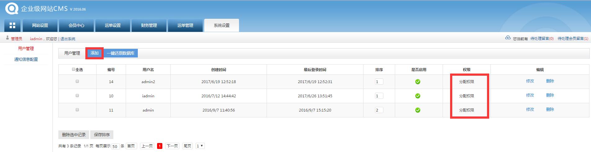Open the 网站设置 navigation tab
Screen dimensions: 591x152
point(40,25)
